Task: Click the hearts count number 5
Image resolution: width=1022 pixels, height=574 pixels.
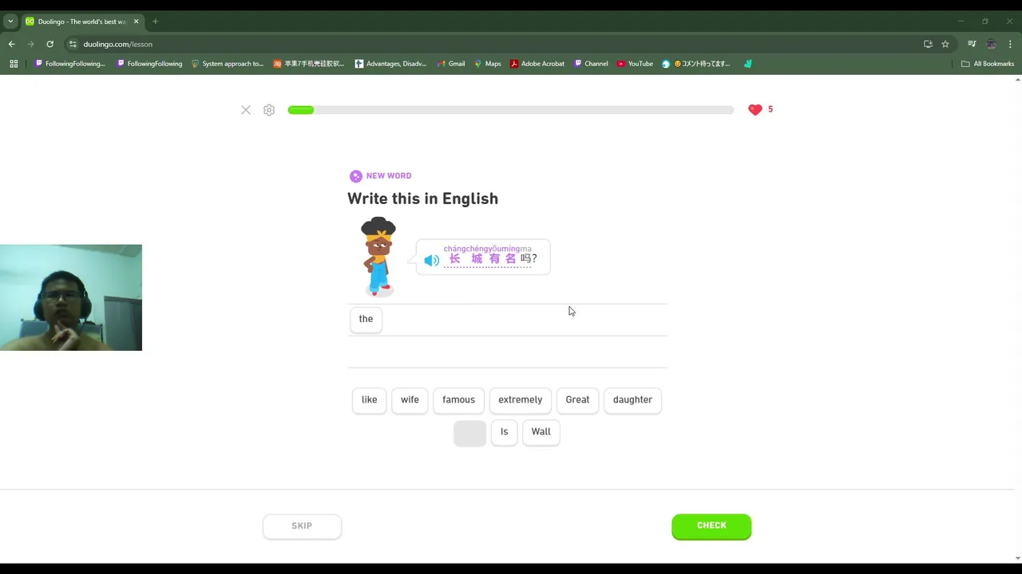Action: [x=770, y=110]
